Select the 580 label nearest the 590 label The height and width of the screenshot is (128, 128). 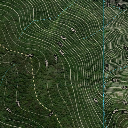point(47,63)
